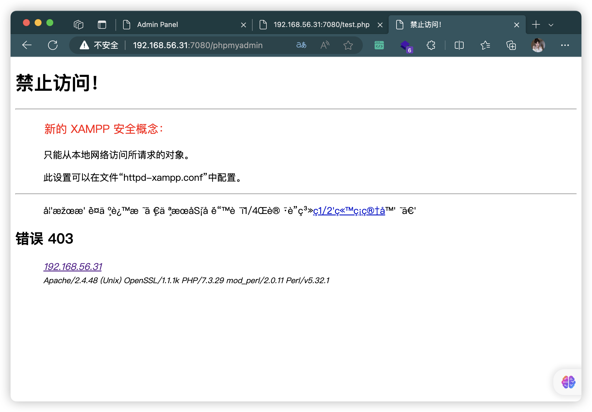Image resolution: width=592 pixels, height=412 pixels.
Task: Activate the Read Aloud icon
Action: point(325,45)
